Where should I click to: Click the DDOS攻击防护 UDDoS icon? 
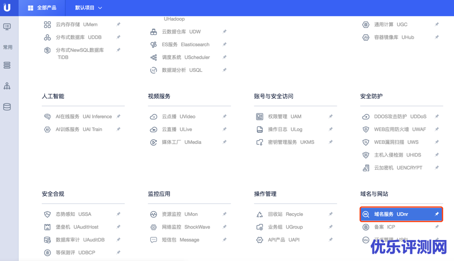366,117
